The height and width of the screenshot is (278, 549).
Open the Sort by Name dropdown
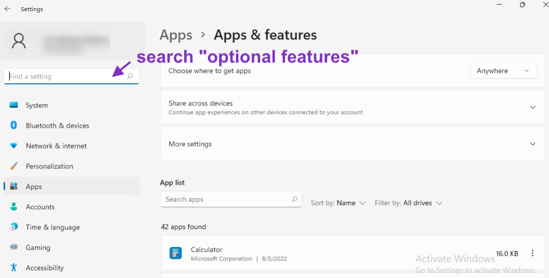pyautogui.click(x=338, y=203)
